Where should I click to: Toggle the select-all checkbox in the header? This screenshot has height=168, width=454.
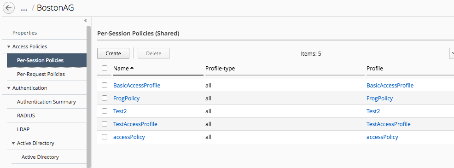[x=105, y=69]
